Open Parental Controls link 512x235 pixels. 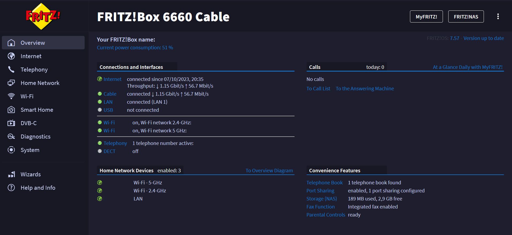coord(326,215)
